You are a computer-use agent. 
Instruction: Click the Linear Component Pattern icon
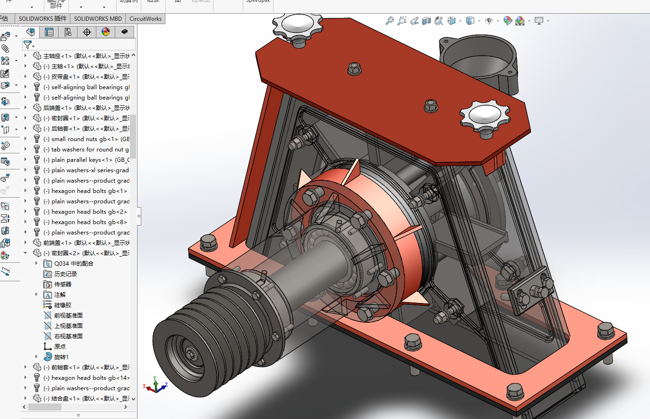[x=5, y=61]
